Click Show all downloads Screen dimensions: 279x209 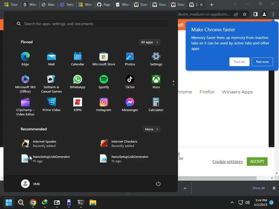[258, 188]
